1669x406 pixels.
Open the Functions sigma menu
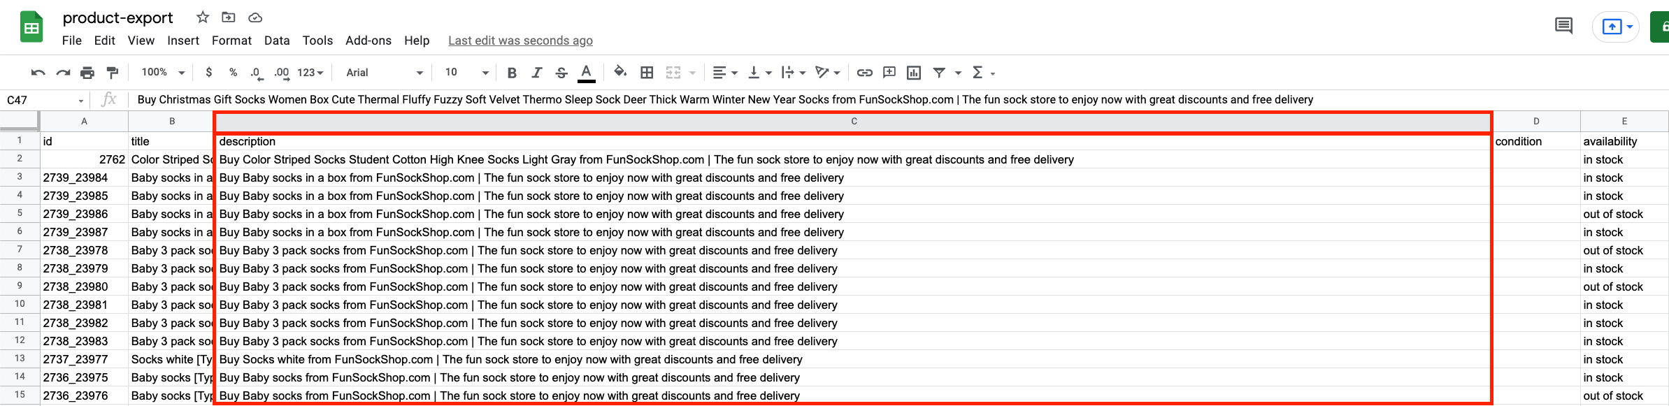[983, 73]
